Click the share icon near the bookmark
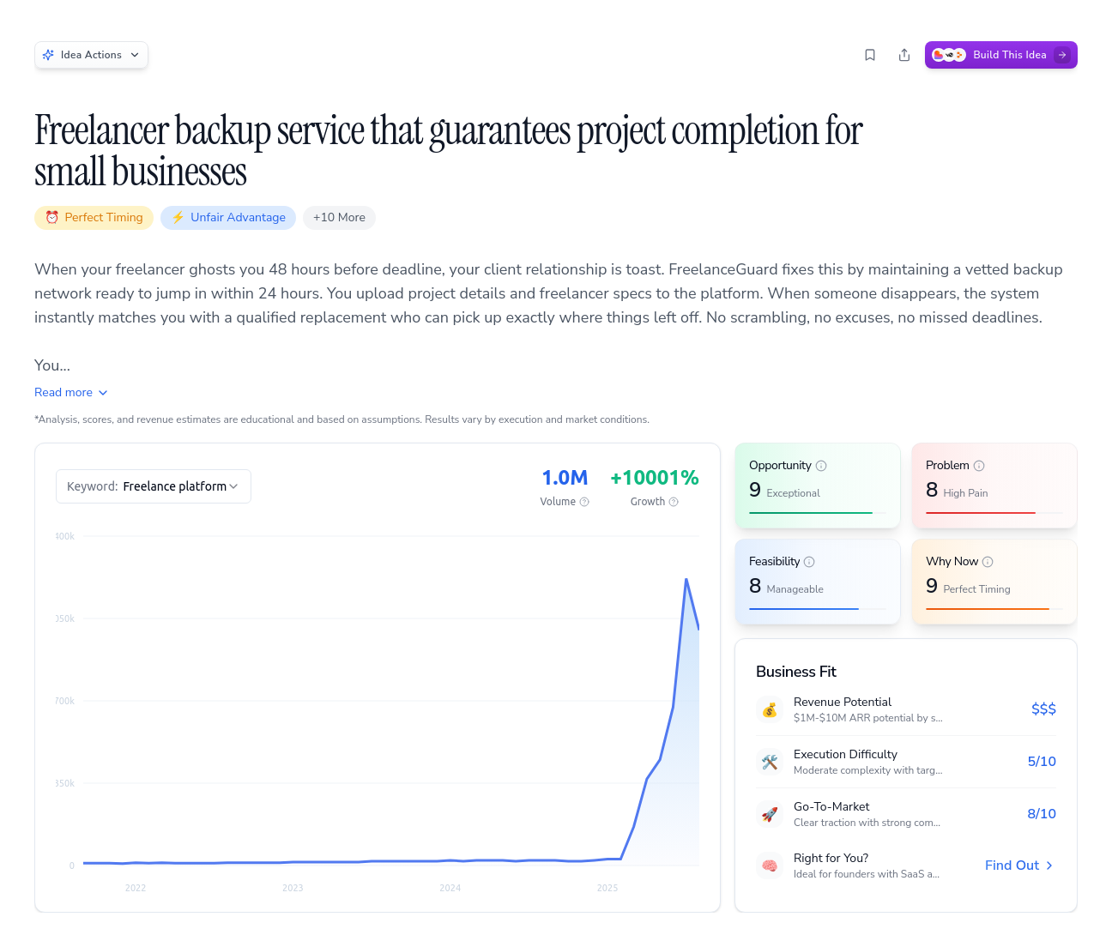 (x=904, y=54)
